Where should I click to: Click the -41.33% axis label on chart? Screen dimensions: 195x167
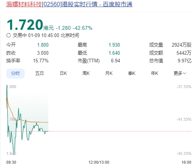(184, 119)
